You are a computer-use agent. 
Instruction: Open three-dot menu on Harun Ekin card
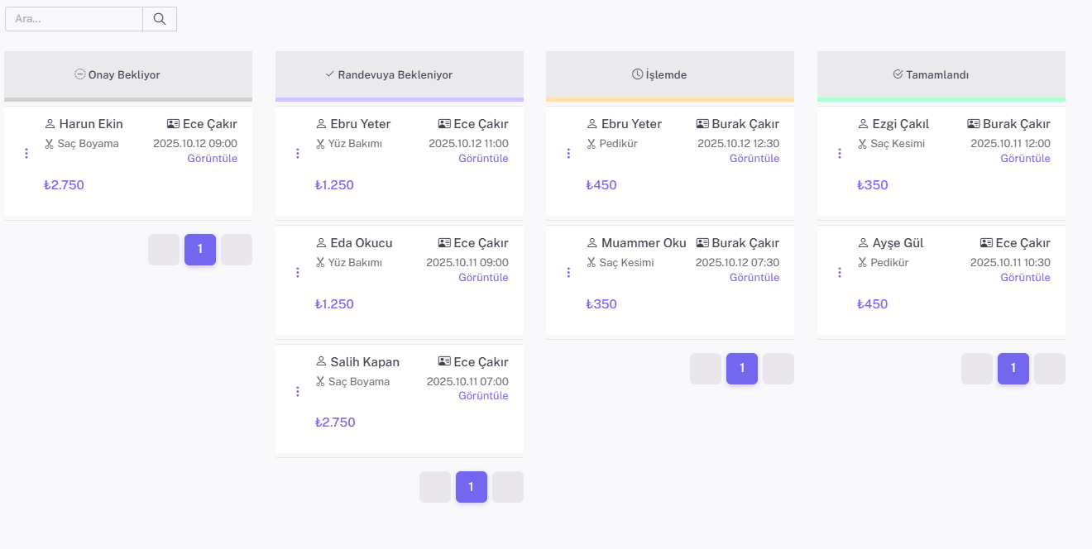click(26, 154)
